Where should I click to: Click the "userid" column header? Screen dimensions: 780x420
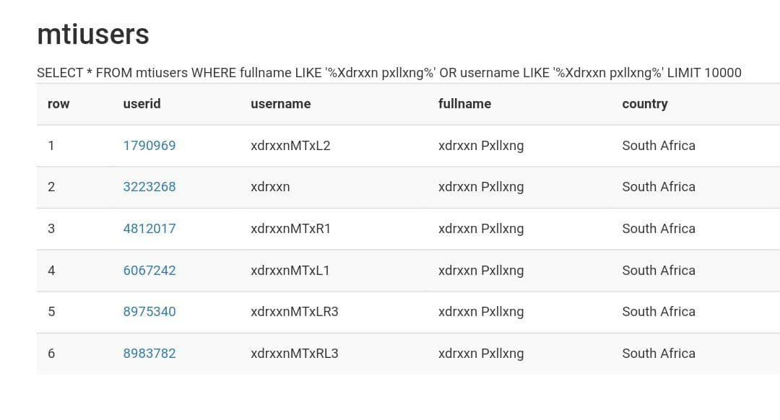pyautogui.click(x=142, y=104)
